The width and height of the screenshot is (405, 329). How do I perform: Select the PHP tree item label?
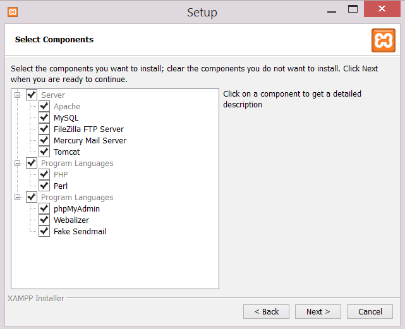coord(61,175)
